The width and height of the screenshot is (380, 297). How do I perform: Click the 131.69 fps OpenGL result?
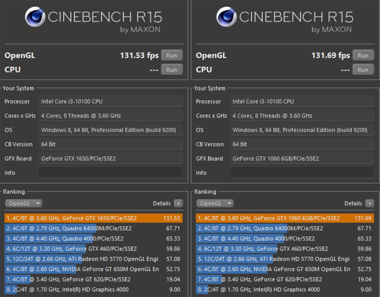[331, 56]
